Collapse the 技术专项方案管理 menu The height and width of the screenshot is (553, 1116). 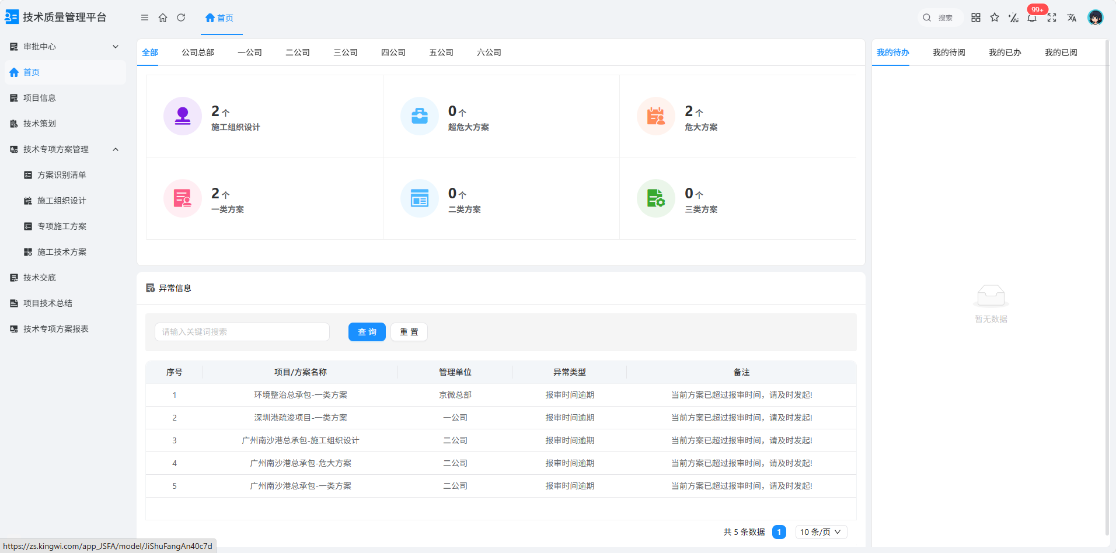65,149
